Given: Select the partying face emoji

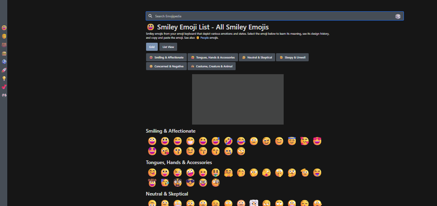Looking at the screenshot, I should (165, 183).
